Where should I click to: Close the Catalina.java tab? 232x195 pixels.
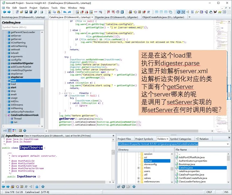92,17
